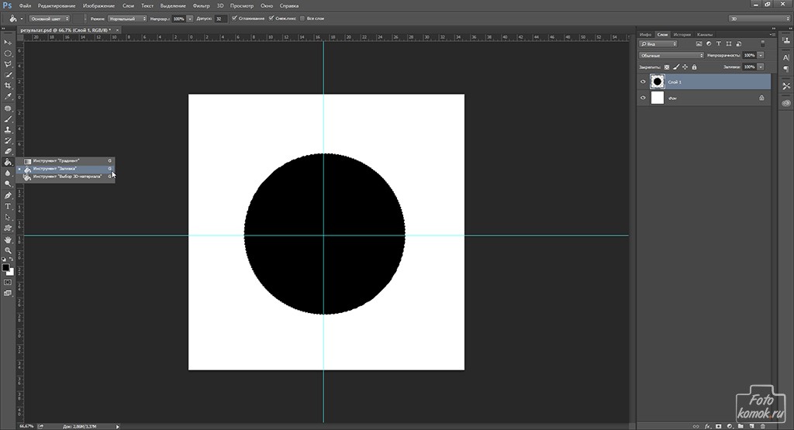Open the "Фильтр" menu
This screenshot has height=430, width=794.
(201, 5)
